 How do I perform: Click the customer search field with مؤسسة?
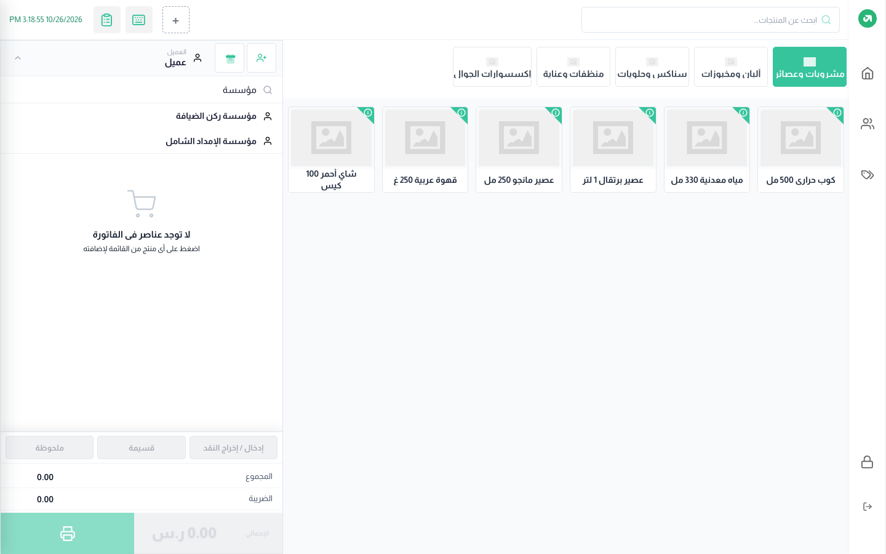pos(142,90)
